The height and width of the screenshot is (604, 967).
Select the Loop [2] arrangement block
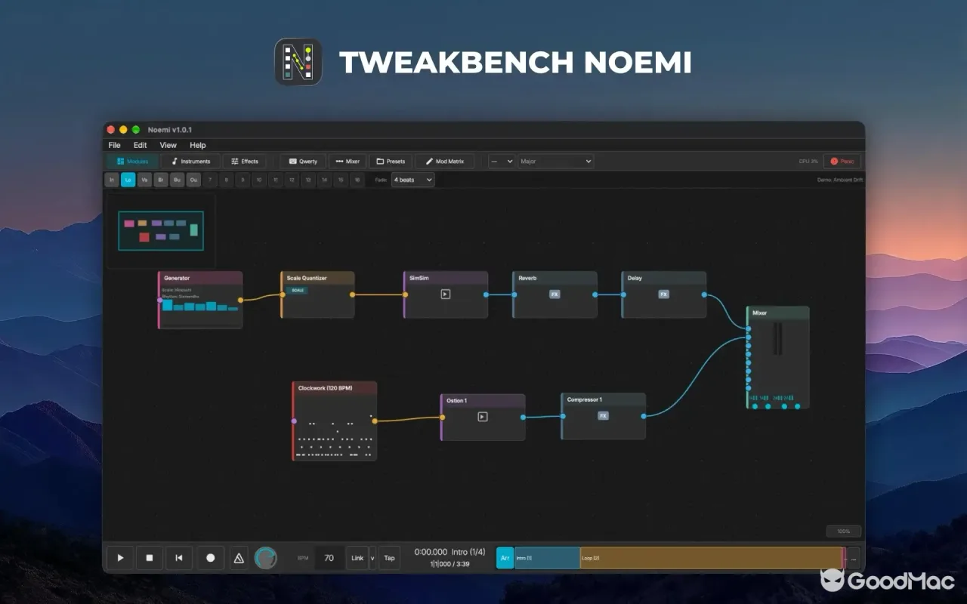711,558
